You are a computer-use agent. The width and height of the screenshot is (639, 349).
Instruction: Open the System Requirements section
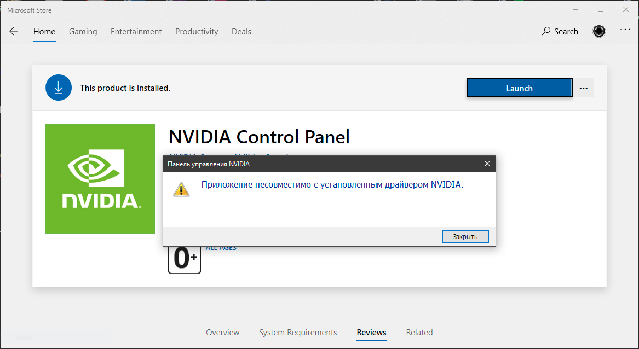[298, 332]
